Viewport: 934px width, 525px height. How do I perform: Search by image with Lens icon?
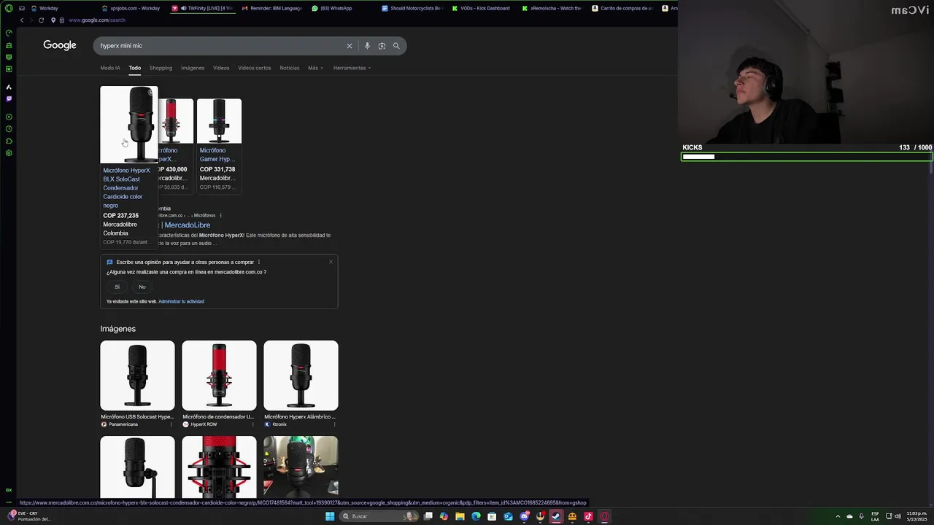coord(382,46)
